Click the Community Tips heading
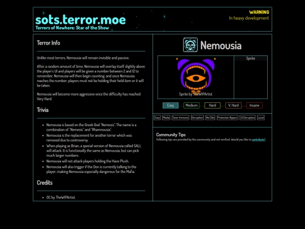This screenshot has width=305, height=229. [171, 135]
